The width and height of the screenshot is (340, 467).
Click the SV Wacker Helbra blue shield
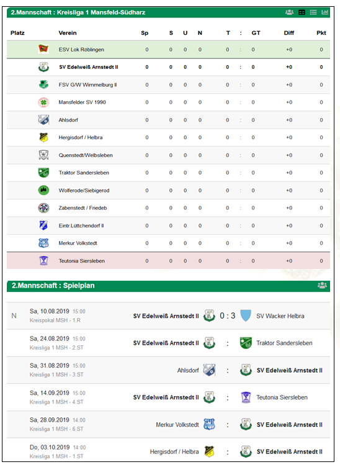tap(246, 315)
